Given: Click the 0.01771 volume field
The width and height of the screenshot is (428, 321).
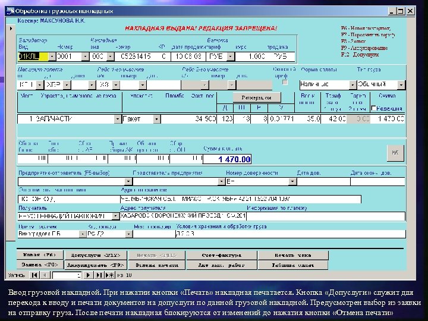Looking at the screenshot, I should coord(281,119).
